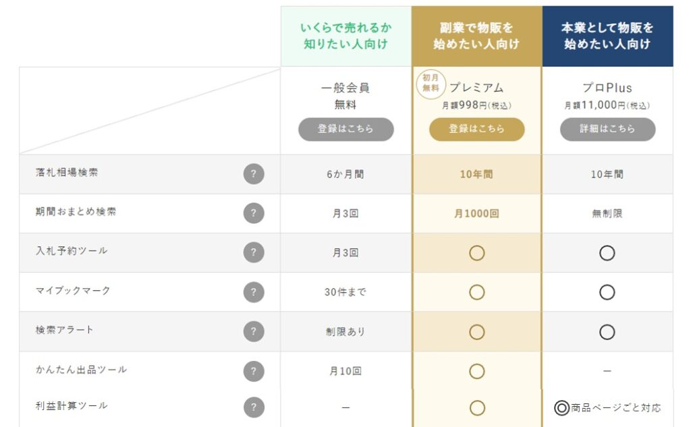Viewport: 691px width, 427px height.
Task: Select the 本業として物販を始めたい人向け header
Action: point(608,36)
